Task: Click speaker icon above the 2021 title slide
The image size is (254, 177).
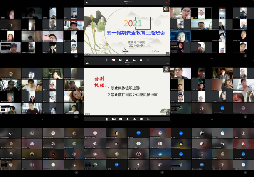Action: pos(87,2)
